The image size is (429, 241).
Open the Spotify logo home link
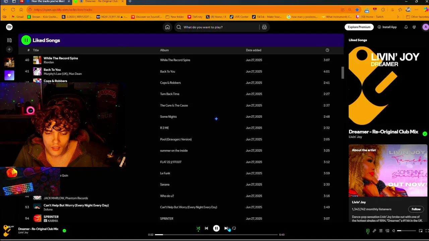coord(9,27)
